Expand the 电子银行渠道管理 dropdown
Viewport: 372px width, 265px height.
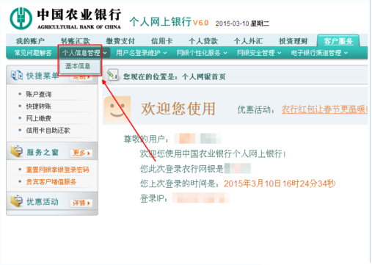point(319,53)
